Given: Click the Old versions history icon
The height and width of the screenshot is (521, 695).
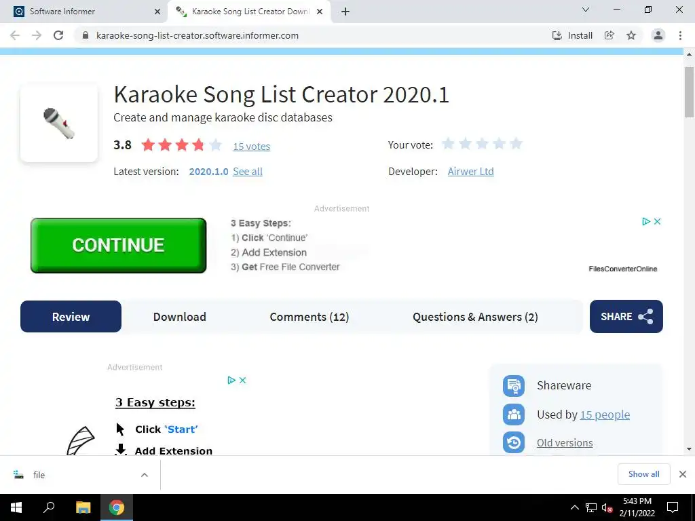Looking at the screenshot, I should [514, 442].
